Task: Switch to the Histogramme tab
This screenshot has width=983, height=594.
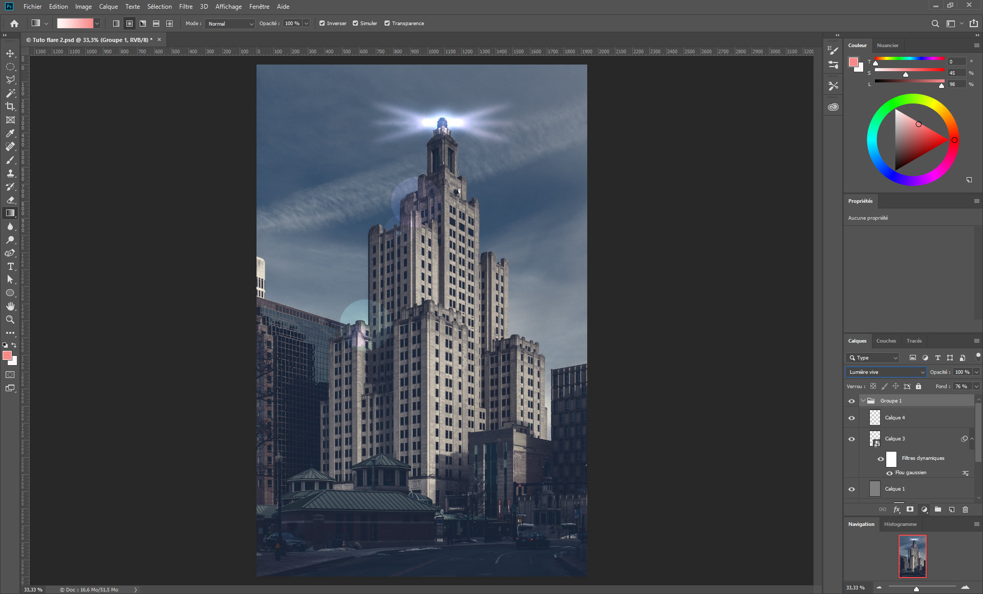Action: [900, 524]
